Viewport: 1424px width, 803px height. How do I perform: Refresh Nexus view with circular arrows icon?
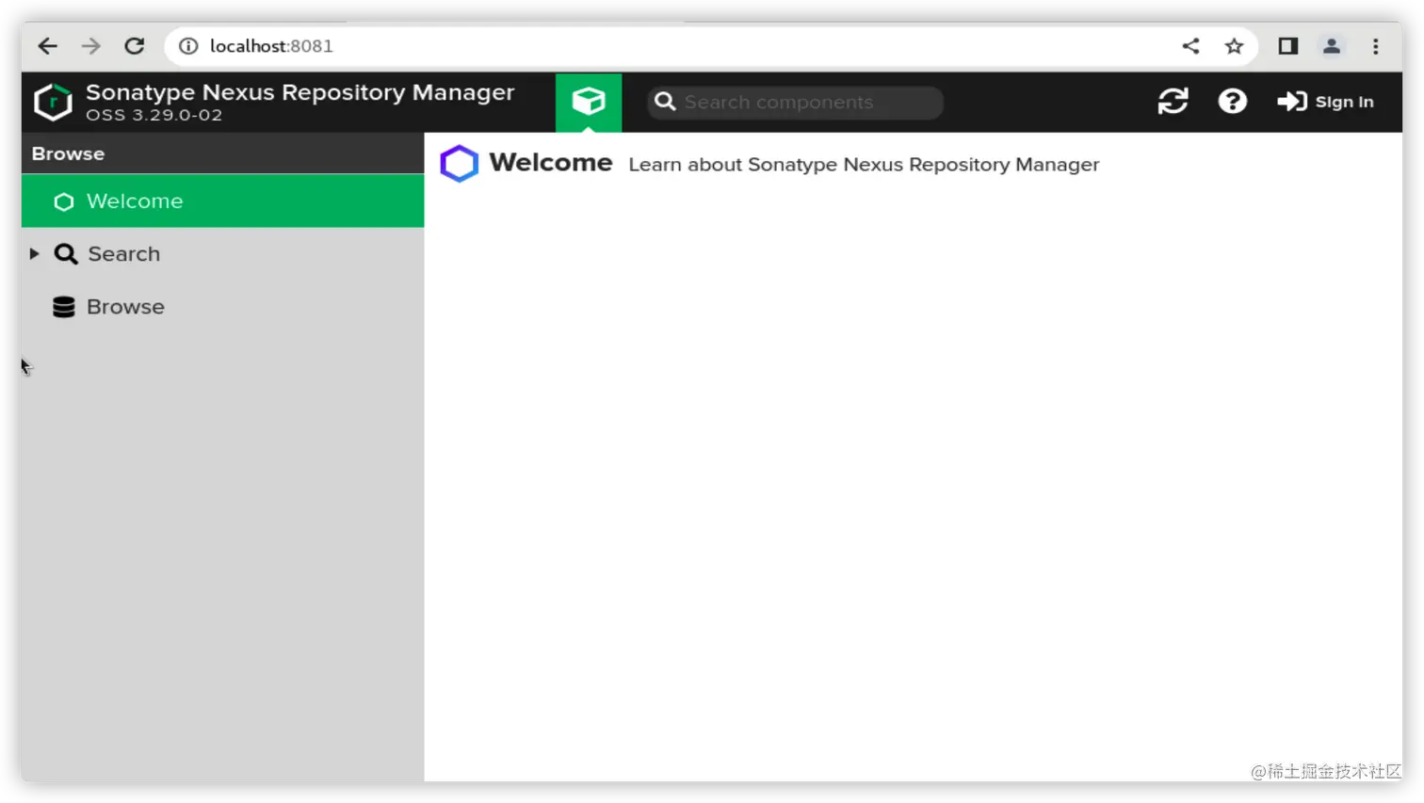(1173, 102)
